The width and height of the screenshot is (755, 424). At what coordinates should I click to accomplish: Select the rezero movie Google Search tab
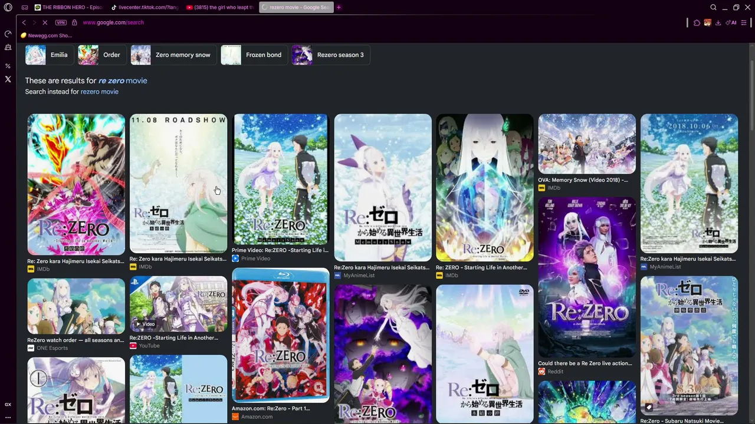[x=296, y=8]
